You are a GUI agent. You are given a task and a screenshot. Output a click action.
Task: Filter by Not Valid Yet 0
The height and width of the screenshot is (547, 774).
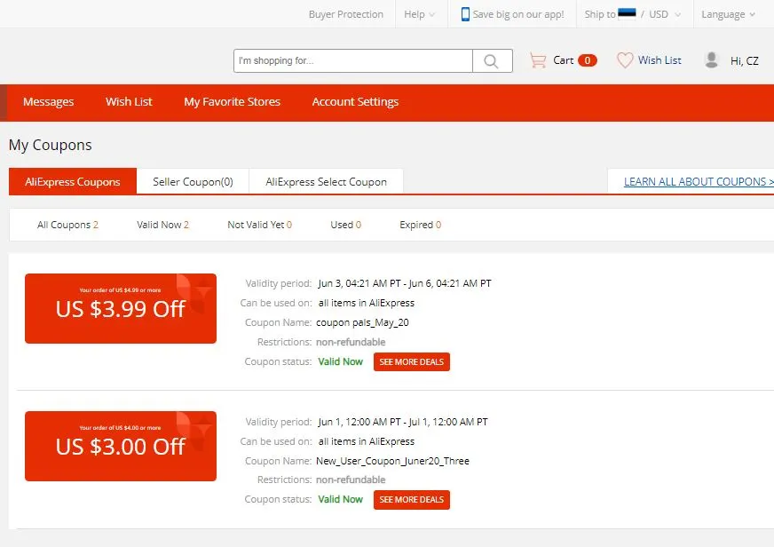tap(260, 225)
